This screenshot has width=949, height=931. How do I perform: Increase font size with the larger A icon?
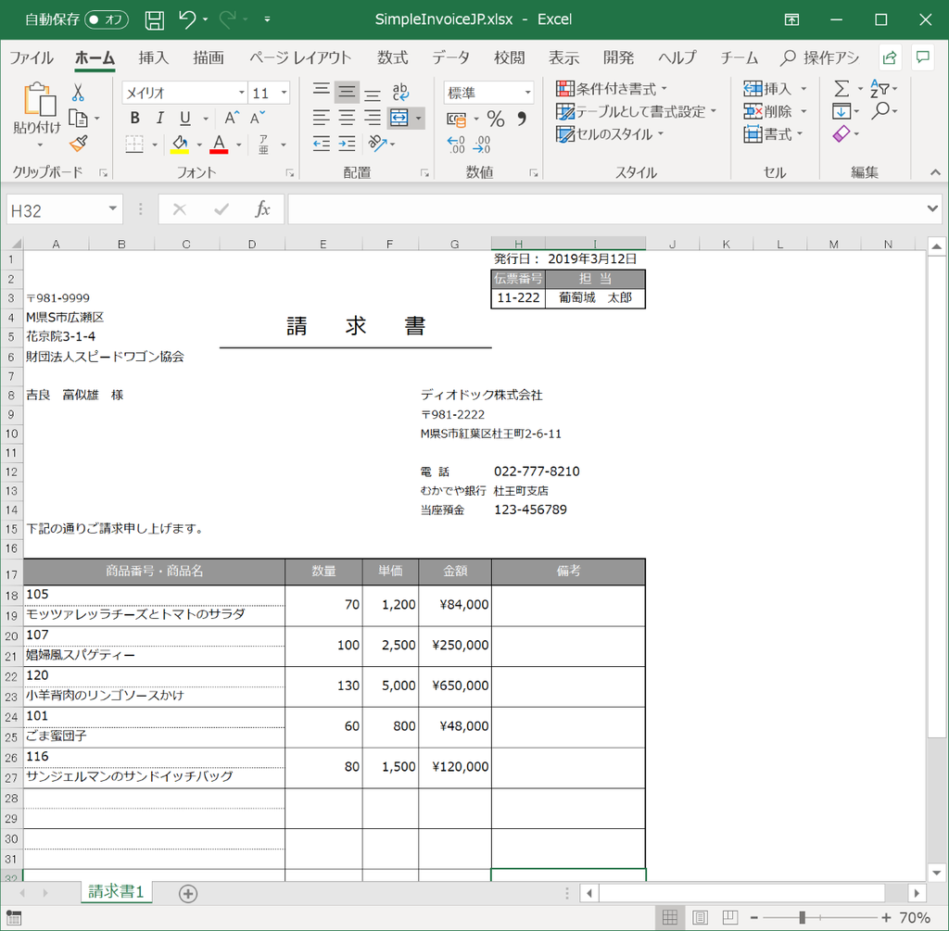pos(232,118)
